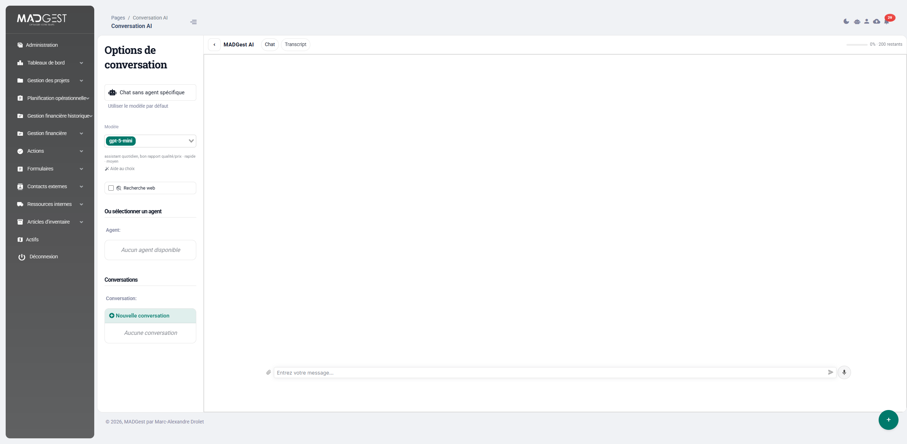
Task: Expand the Tableaux de bord section
Action: coord(50,63)
